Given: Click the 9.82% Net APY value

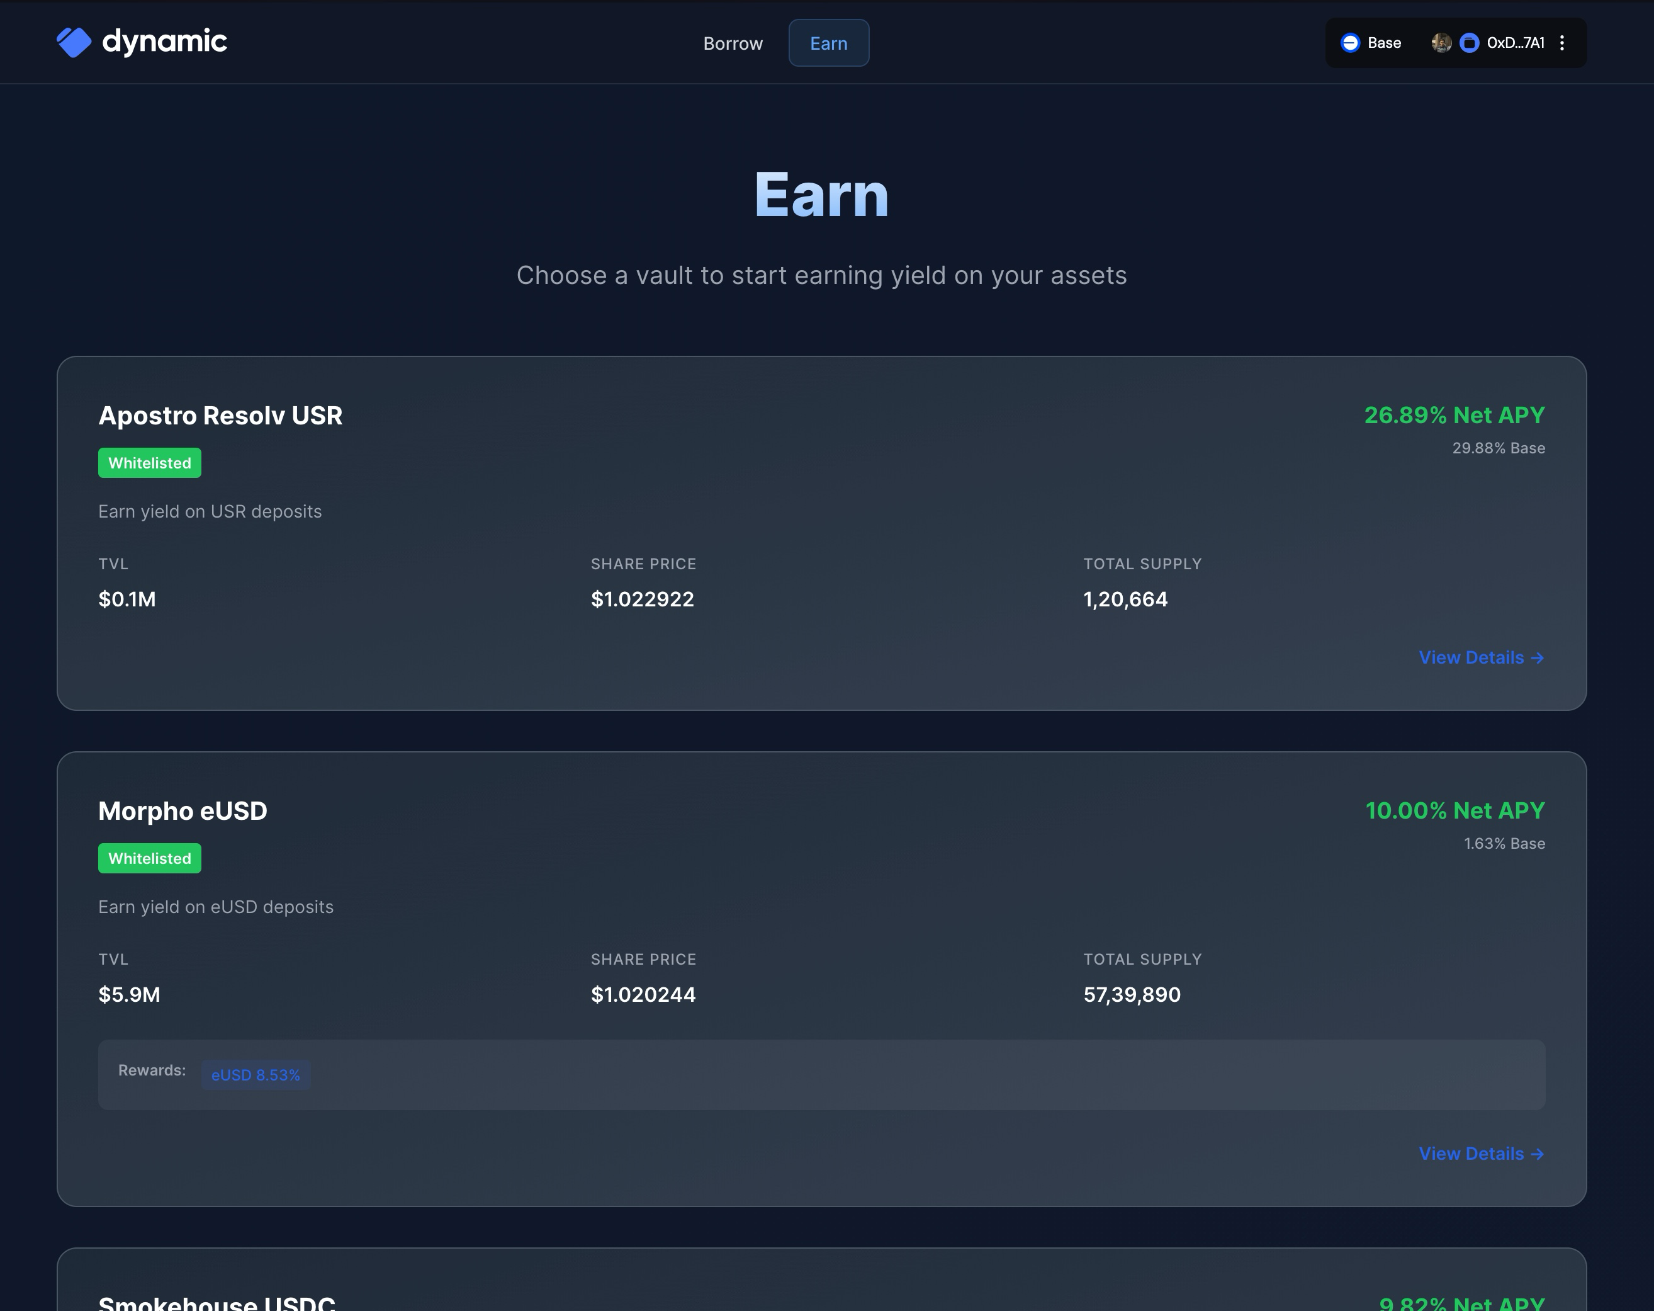Looking at the screenshot, I should (1462, 1303).
